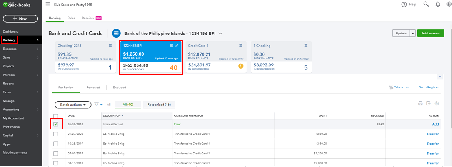Open Reports in the sidebar
Screen dimensions: 452x167
click(x=8, y=83)
